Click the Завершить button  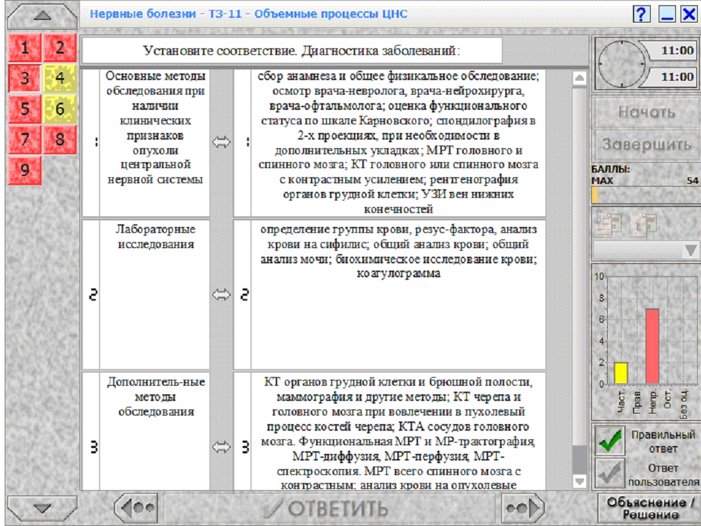(647, 145)
